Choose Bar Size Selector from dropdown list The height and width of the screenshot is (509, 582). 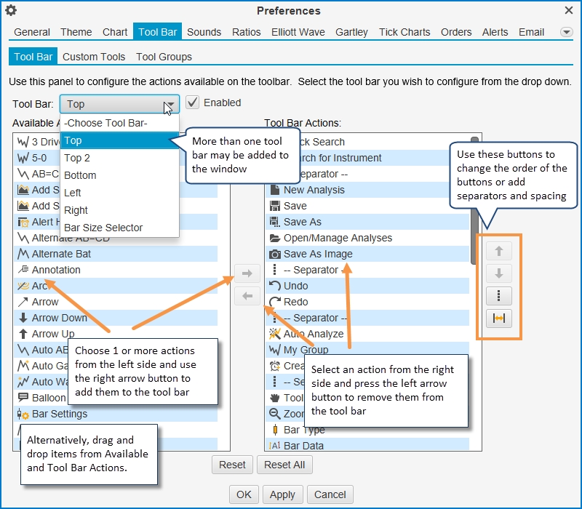103,228
